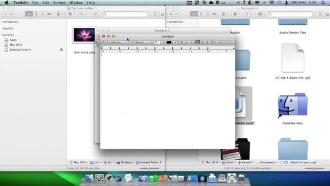Open the line spacing dropdown

[220, 42]
